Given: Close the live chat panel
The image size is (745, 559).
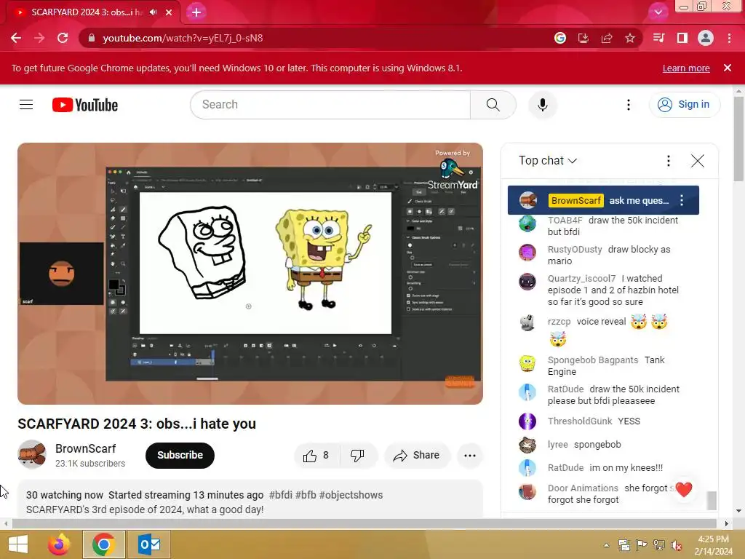Looking at the screenshot, I should pyautogui.click(x=697, y=161).
